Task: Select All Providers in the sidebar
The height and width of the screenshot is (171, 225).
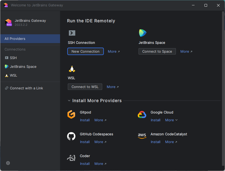Action: (x=30, y=39)
